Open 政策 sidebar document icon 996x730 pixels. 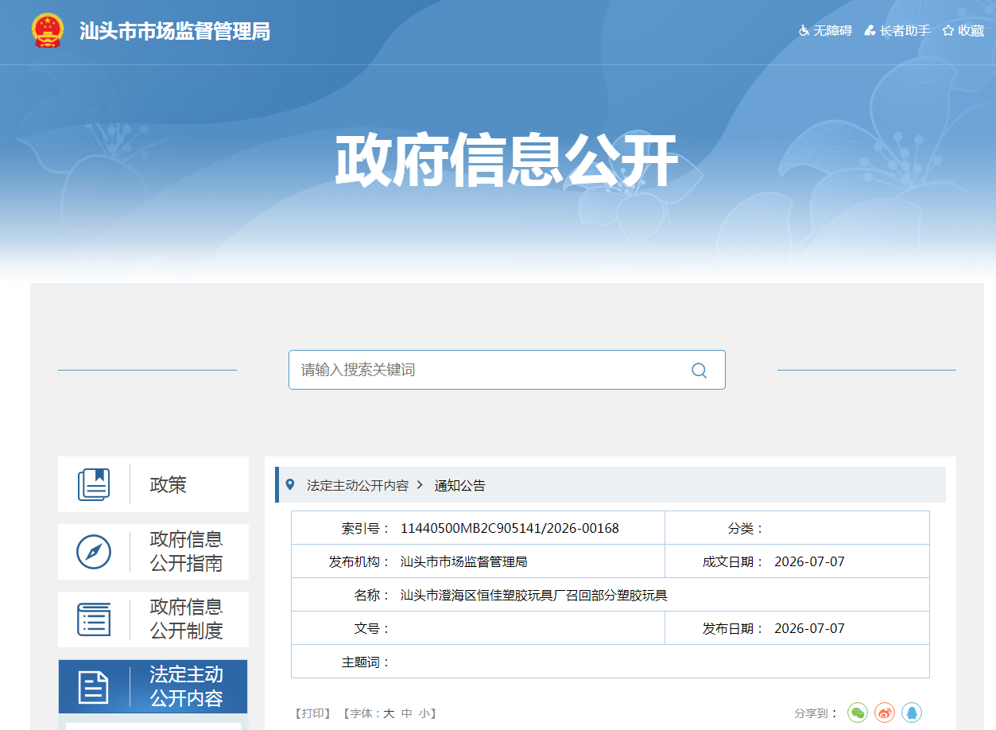click(x=94, y=484)
